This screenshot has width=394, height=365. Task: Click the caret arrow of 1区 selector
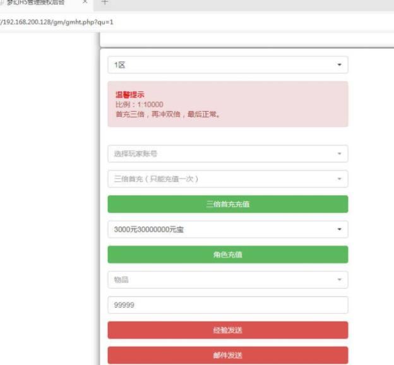click(339, 65)
